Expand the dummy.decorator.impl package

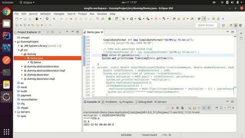tap(22, 79)
